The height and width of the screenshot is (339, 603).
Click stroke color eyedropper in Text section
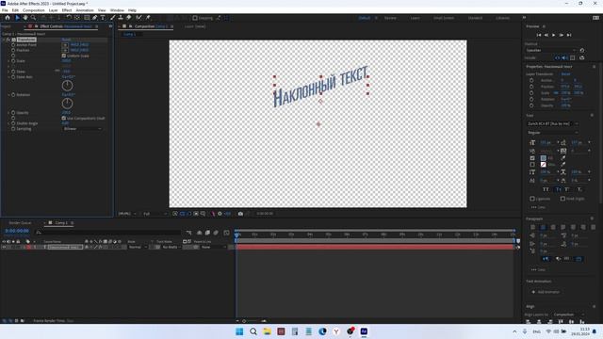[563, 165]
